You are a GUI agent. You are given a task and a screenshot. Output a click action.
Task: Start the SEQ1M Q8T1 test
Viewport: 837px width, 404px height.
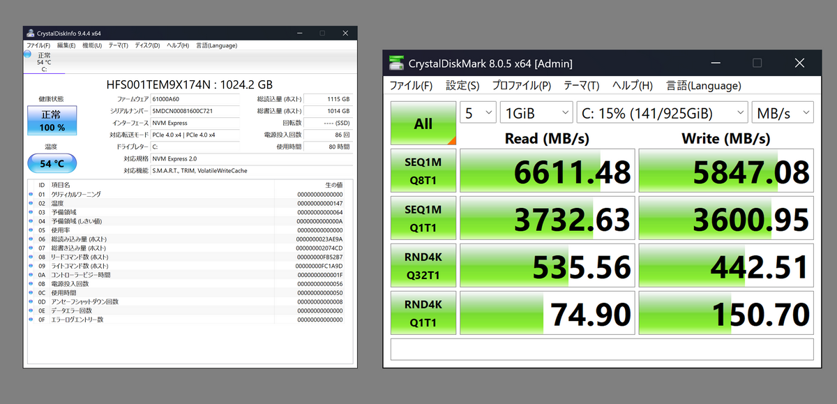423,170
